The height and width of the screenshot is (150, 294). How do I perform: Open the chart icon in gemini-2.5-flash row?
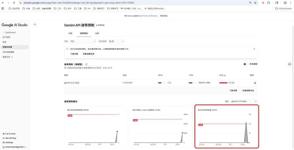tap(255, 83)
